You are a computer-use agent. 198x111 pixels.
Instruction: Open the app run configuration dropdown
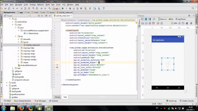pos(57,9)
